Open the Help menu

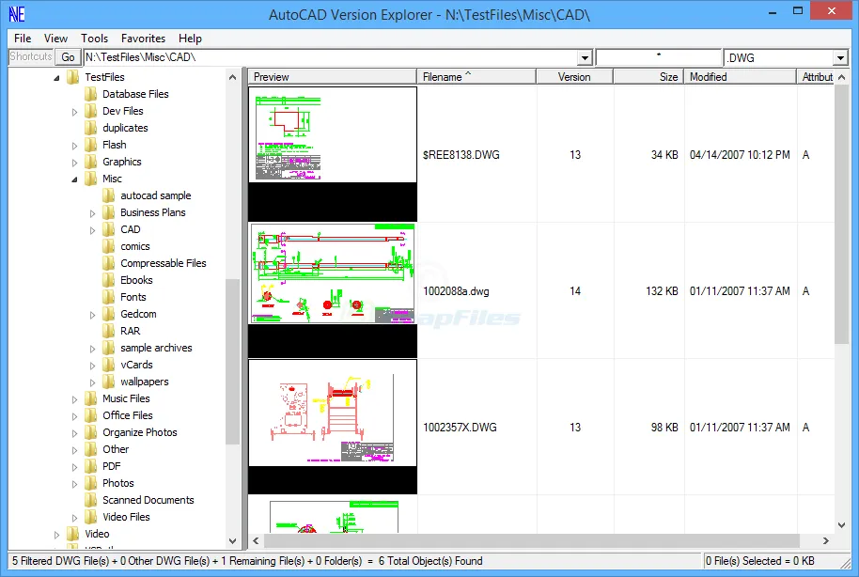pyautogui.click(x=190, y=39)
